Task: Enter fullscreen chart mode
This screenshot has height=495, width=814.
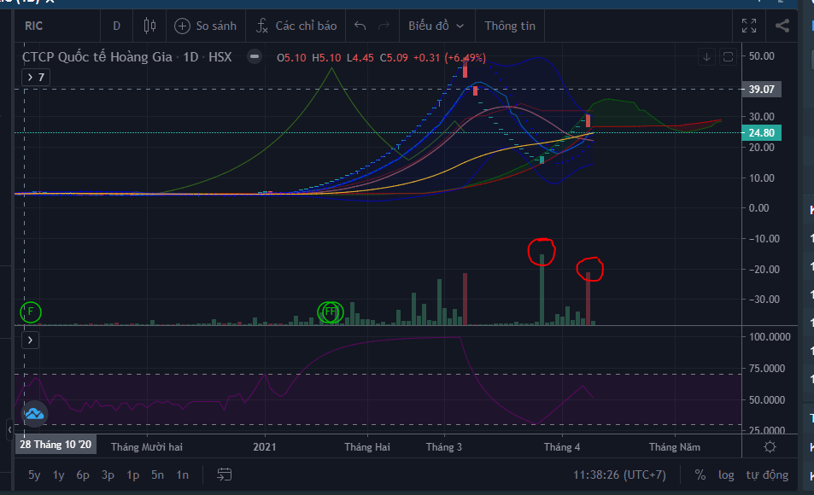Action: click(x=749, y=26)
